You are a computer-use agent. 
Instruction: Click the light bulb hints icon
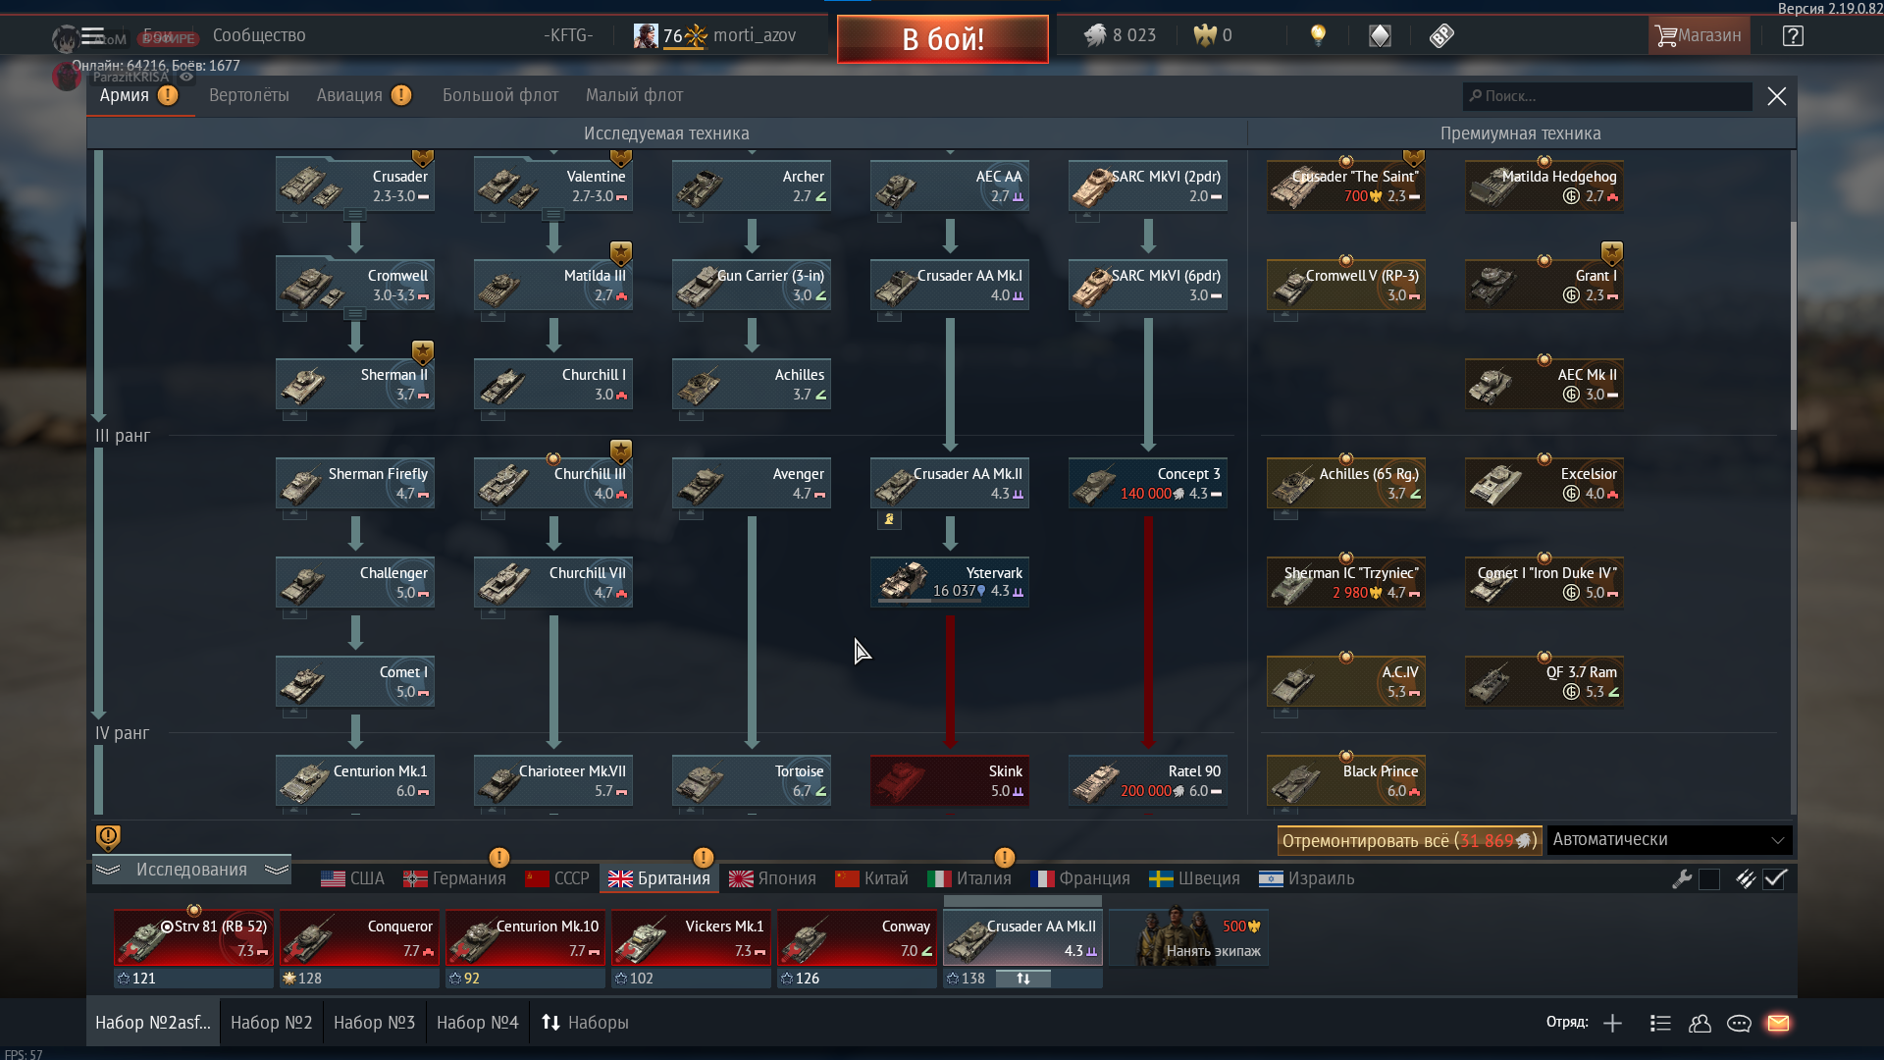[1318, 36]
